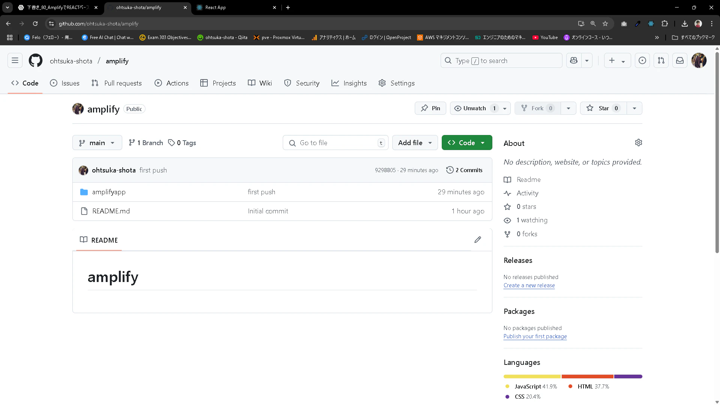Image resolution: width=720 pixels, height=405 pixels.
Task: Open GitHub Copilot chat icon
Action: pos(574,60)
